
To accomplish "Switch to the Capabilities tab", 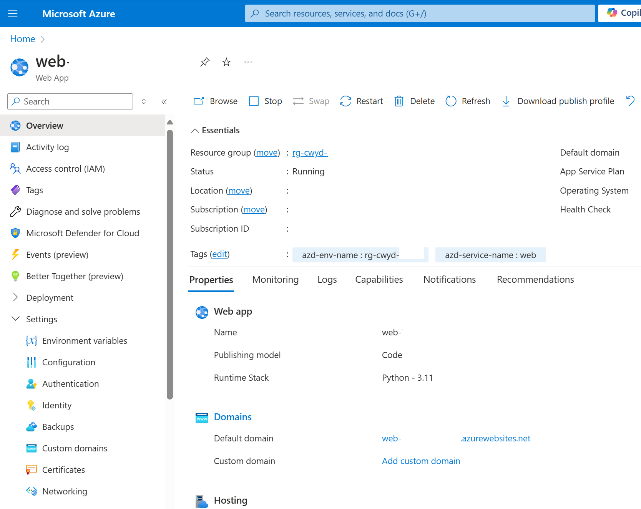I will (379, 280).
